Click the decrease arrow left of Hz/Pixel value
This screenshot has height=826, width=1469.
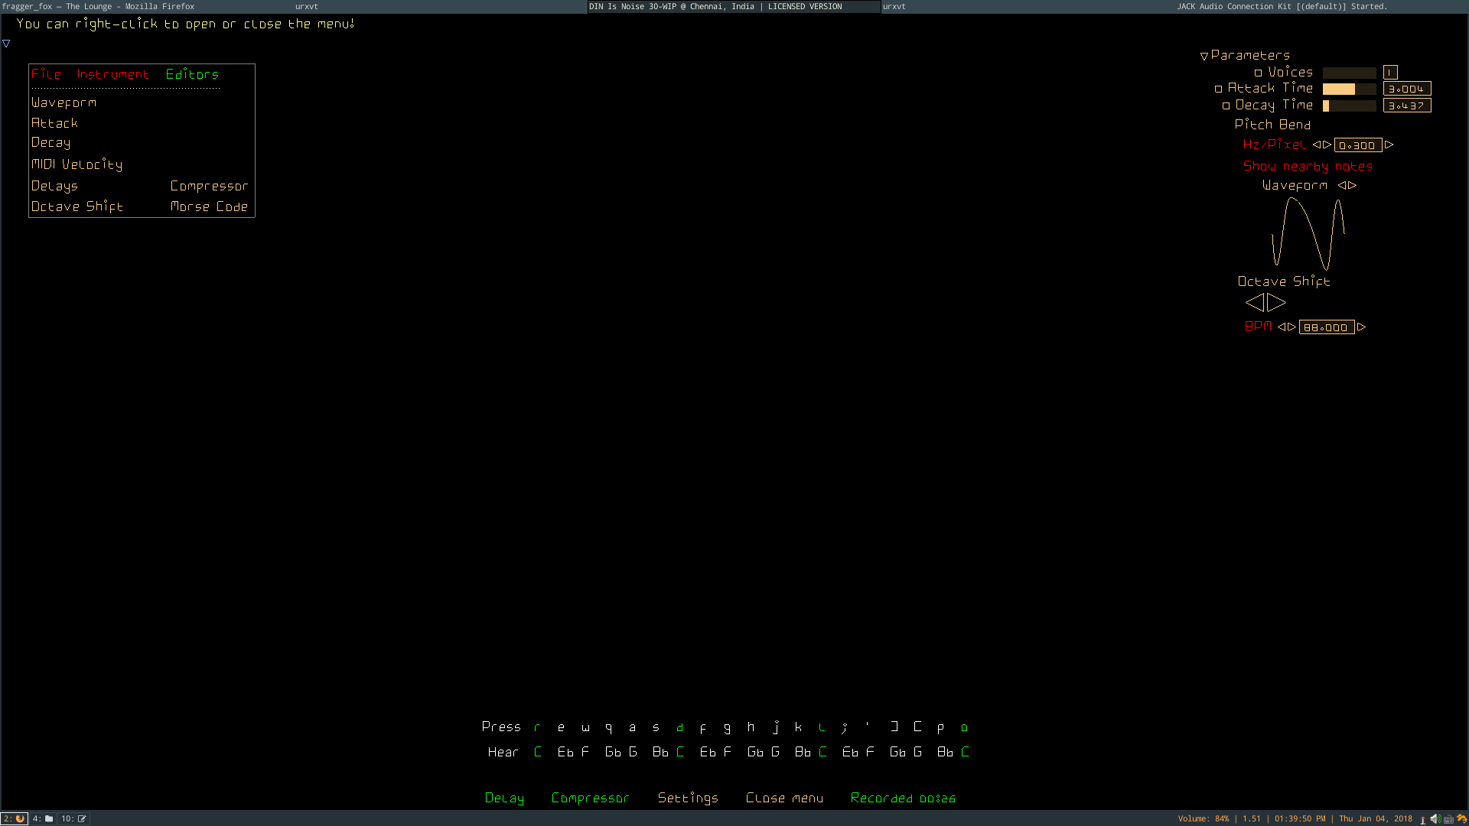(1317, 145)
